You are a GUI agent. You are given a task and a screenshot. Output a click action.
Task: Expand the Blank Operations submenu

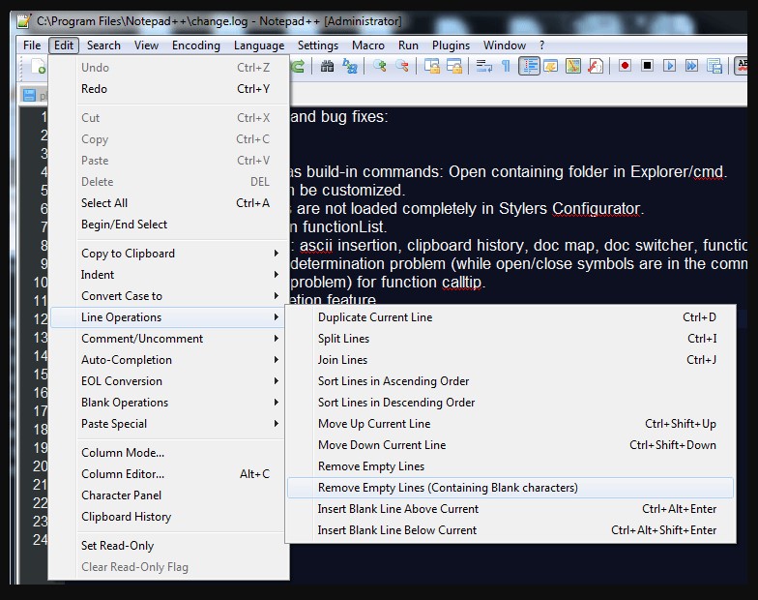[166, 403]
